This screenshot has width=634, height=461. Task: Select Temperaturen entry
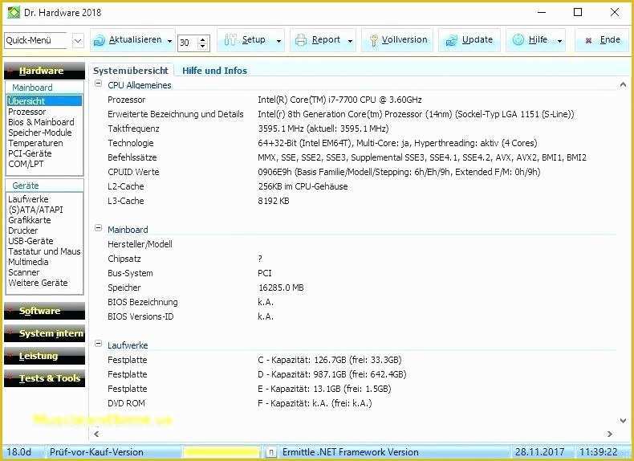(x=35, y=143)
